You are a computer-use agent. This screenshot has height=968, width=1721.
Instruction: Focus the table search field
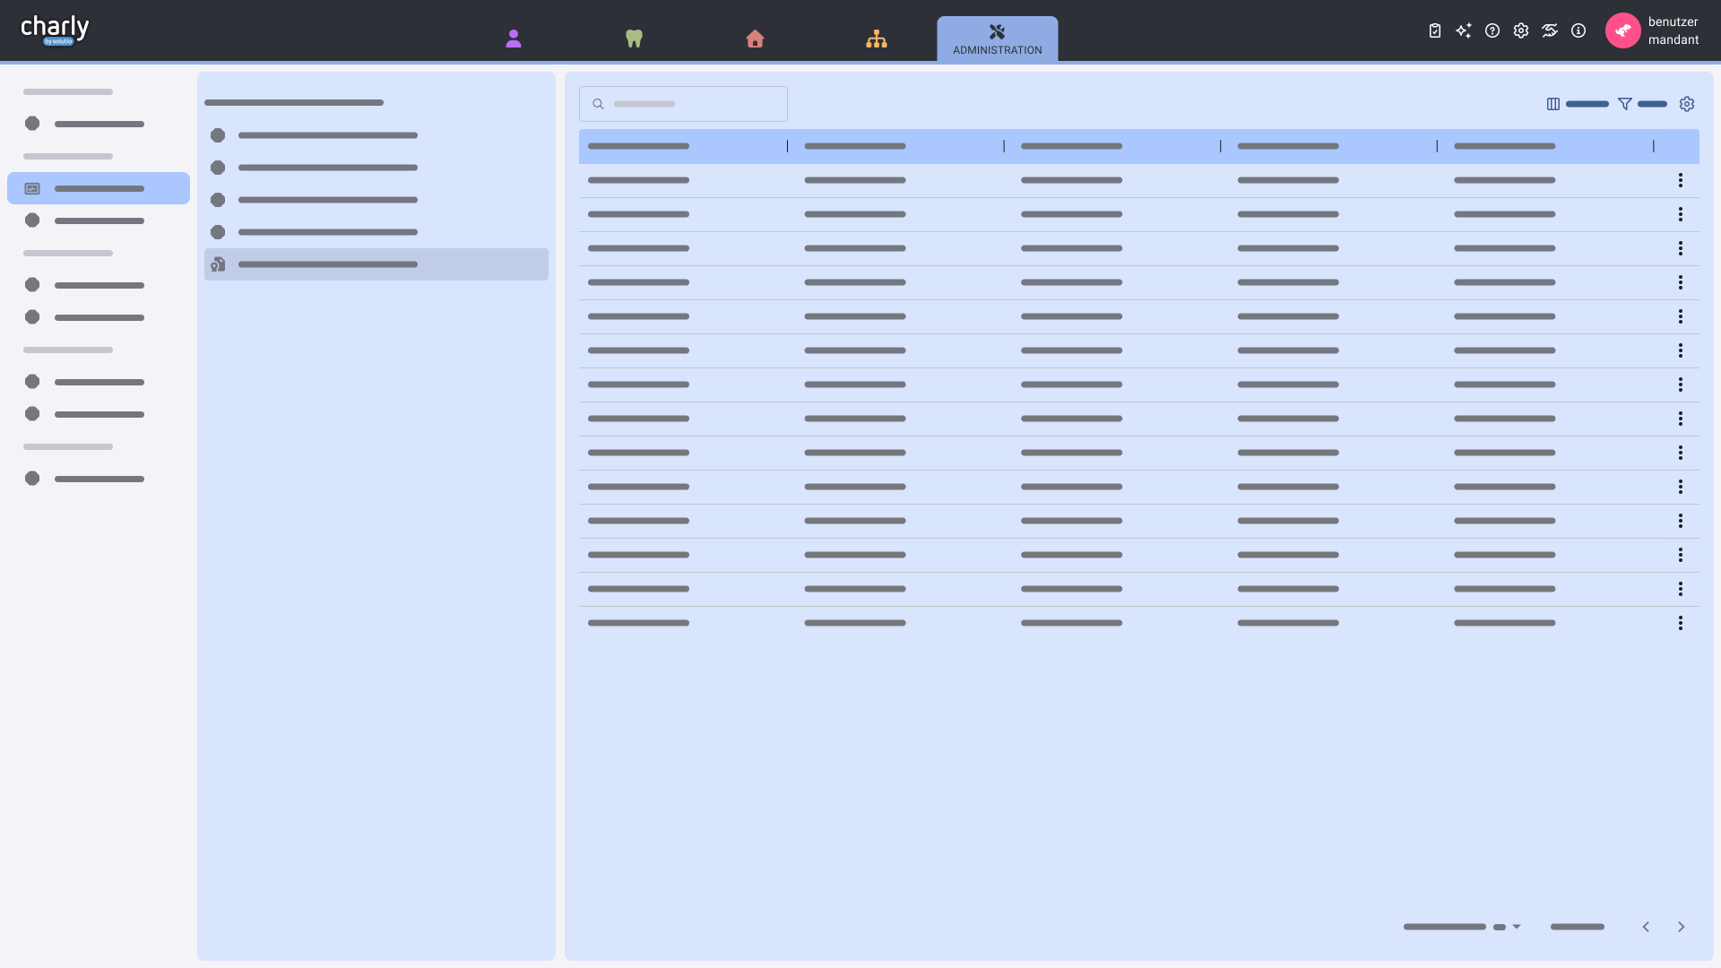683,104
